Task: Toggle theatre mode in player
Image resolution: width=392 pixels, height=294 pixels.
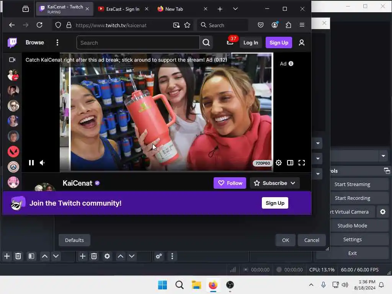Action: click(290, 163)
